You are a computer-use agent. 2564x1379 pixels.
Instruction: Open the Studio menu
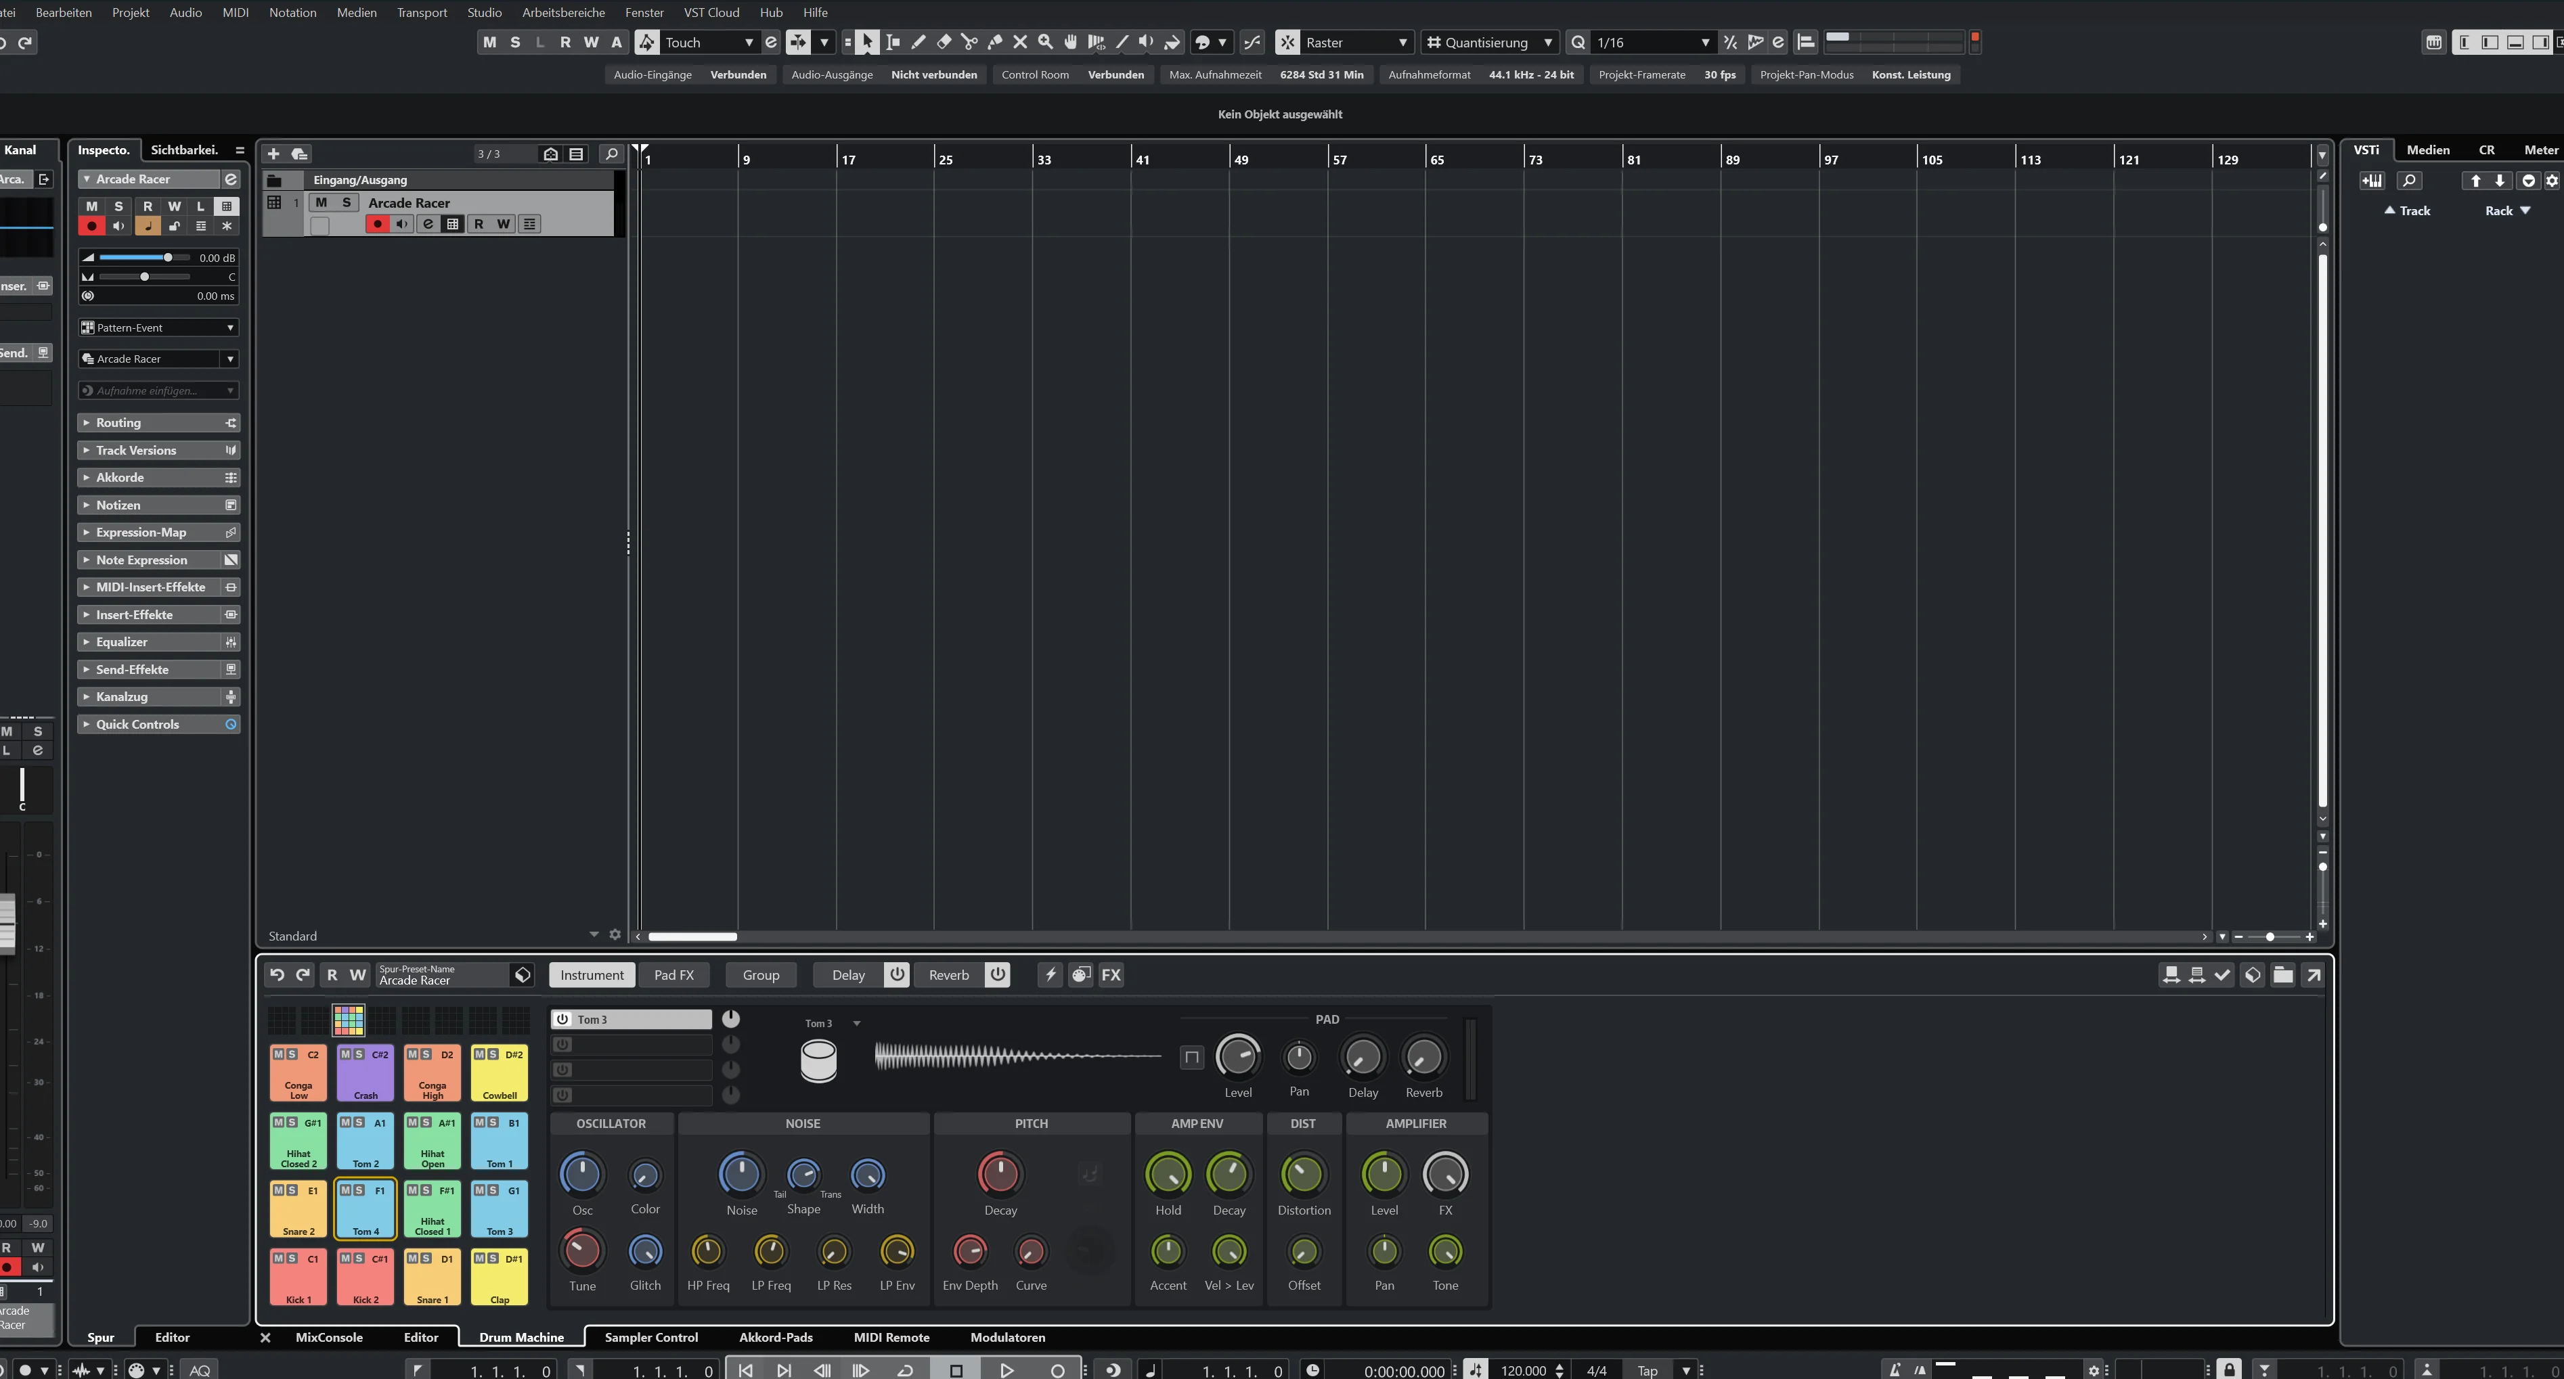pyautogui.click(x=484, y=12)
